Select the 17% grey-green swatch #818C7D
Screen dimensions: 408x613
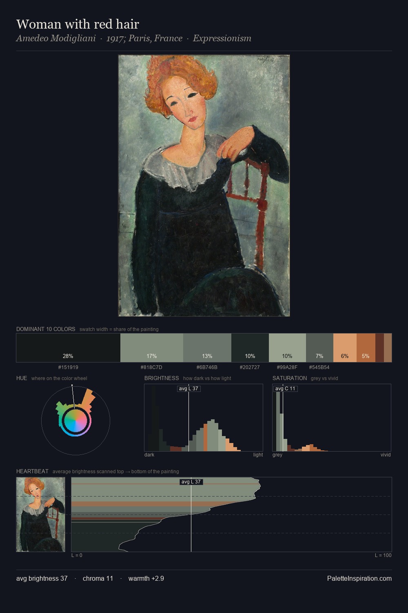point(152,348)
